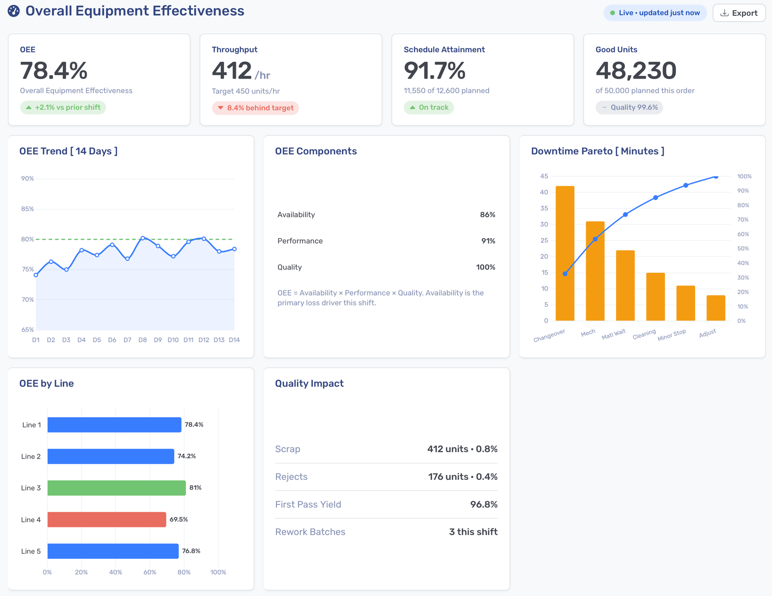772x596 pixels.
Task: Click the Downtime Pareto [ Minutes ] heading
Action: (598, 151)
